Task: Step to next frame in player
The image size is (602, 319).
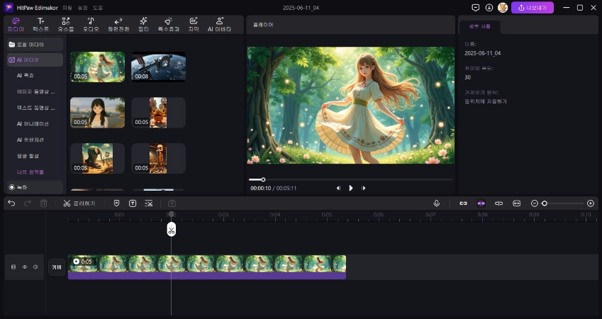Action: coord(363,188)
